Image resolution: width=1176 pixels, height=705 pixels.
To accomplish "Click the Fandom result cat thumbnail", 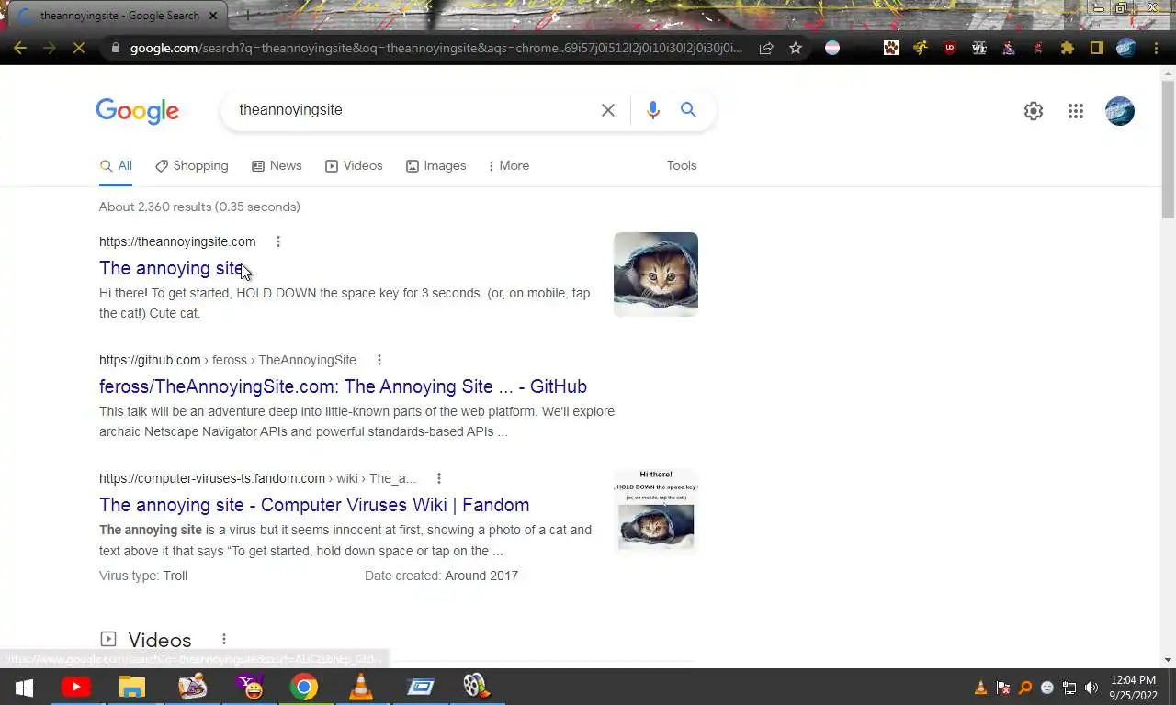I will click(x=656, y=510).
